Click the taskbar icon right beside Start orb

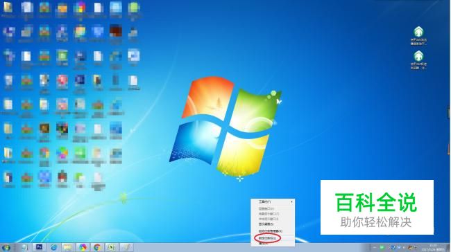[x=24, y=247]
